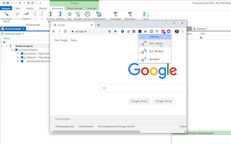The width and height of the screenshot is (231, 144).
Task: Switch to the Ansicht ribbon tab
Action: pos(30,8)
